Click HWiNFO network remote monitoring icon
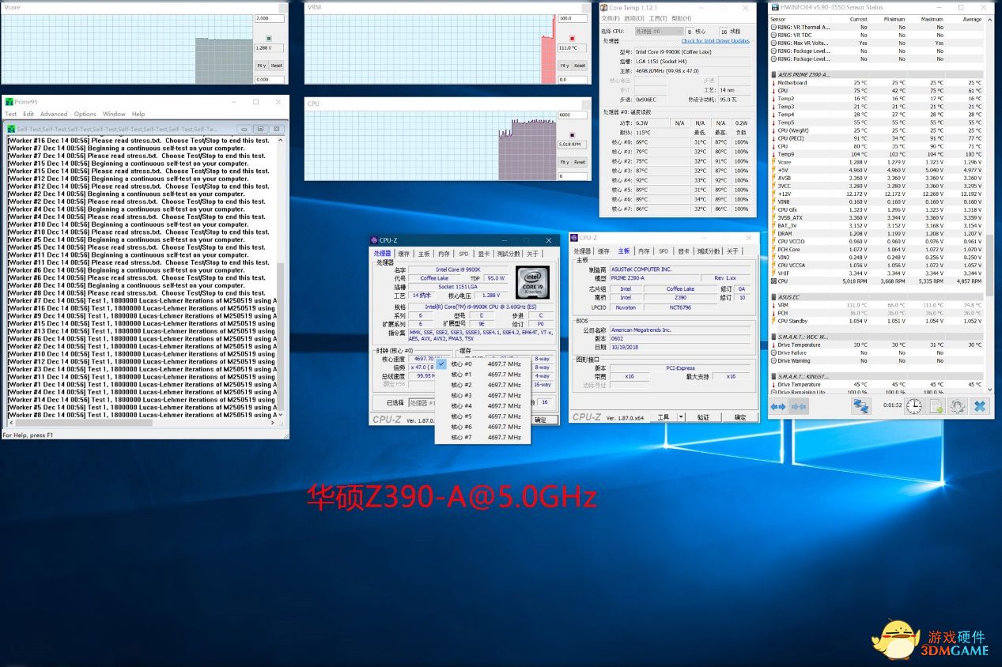The width and height of the screenshot is (1002, 667). coord(860,406)
